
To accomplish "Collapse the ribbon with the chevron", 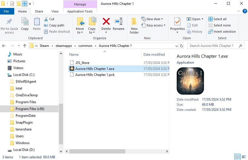I will tap(239, 11).
